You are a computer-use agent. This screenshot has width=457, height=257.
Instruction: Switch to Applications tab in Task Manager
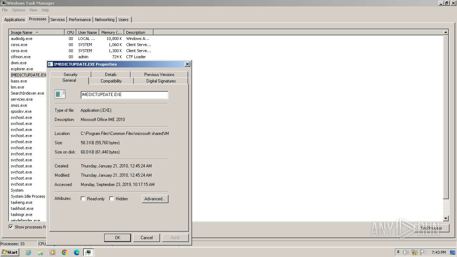(15, 20)
